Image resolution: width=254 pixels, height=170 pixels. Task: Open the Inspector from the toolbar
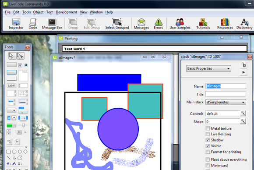pyautogui.click(x=16, y=24)
